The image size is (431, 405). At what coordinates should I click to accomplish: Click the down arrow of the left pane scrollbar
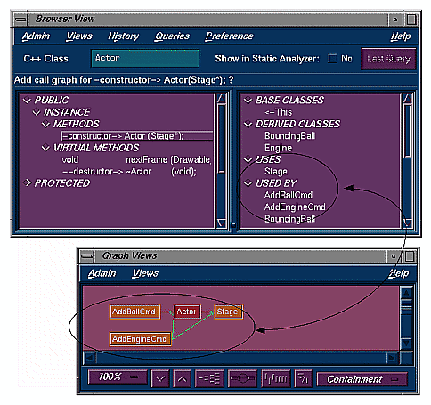pos(221,223)
